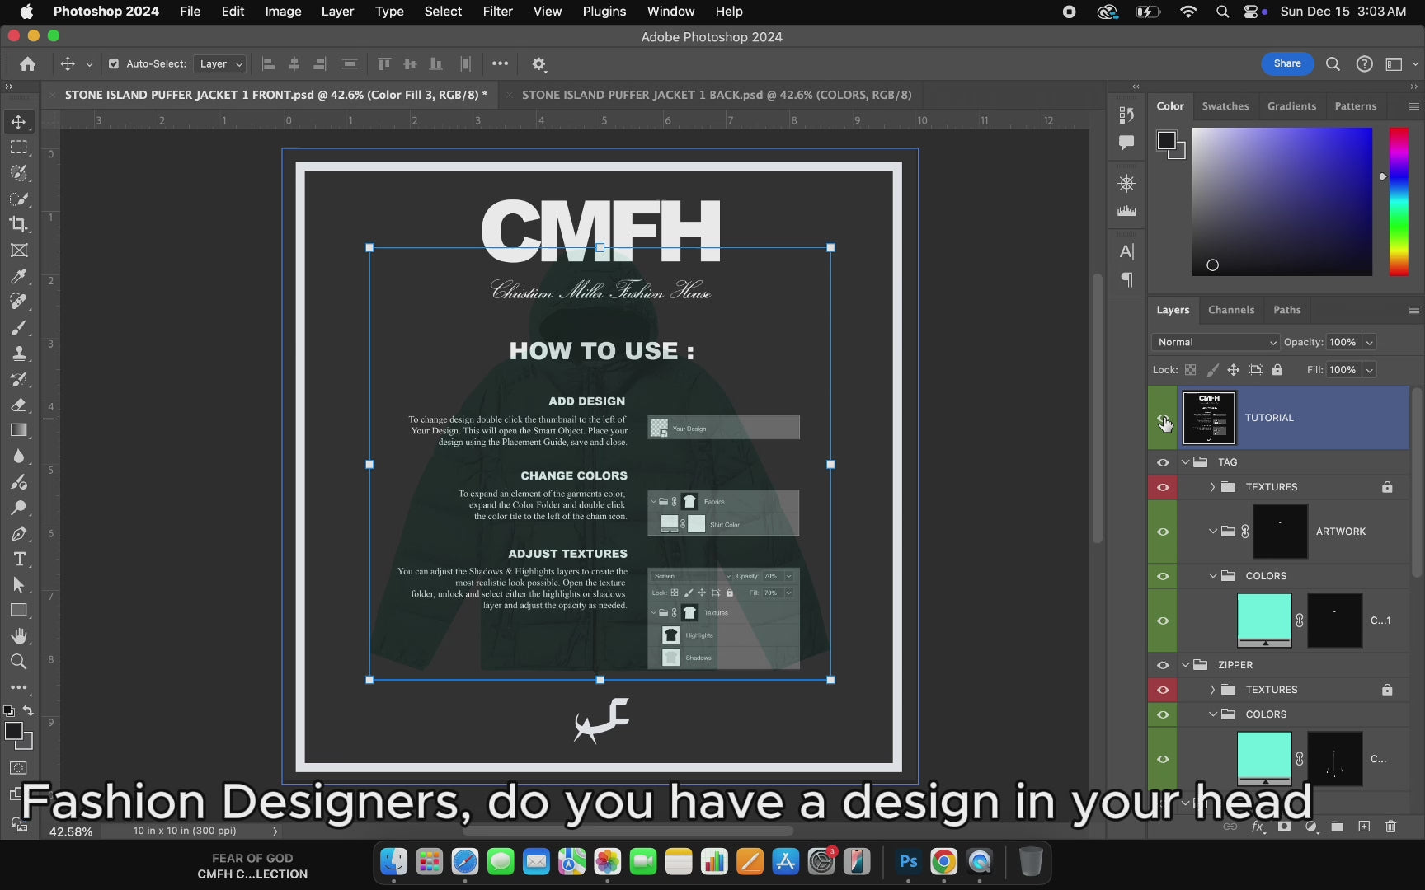This screenshot has width=1425, height=890.
Task: Switch to JACKET 1 BACK.psd document tab
Action: pyautogui.click(x=717, y=95)
